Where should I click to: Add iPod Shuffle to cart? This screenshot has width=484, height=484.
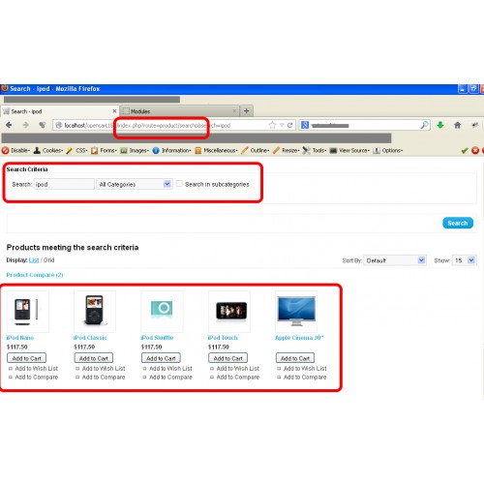click(161, 358)
